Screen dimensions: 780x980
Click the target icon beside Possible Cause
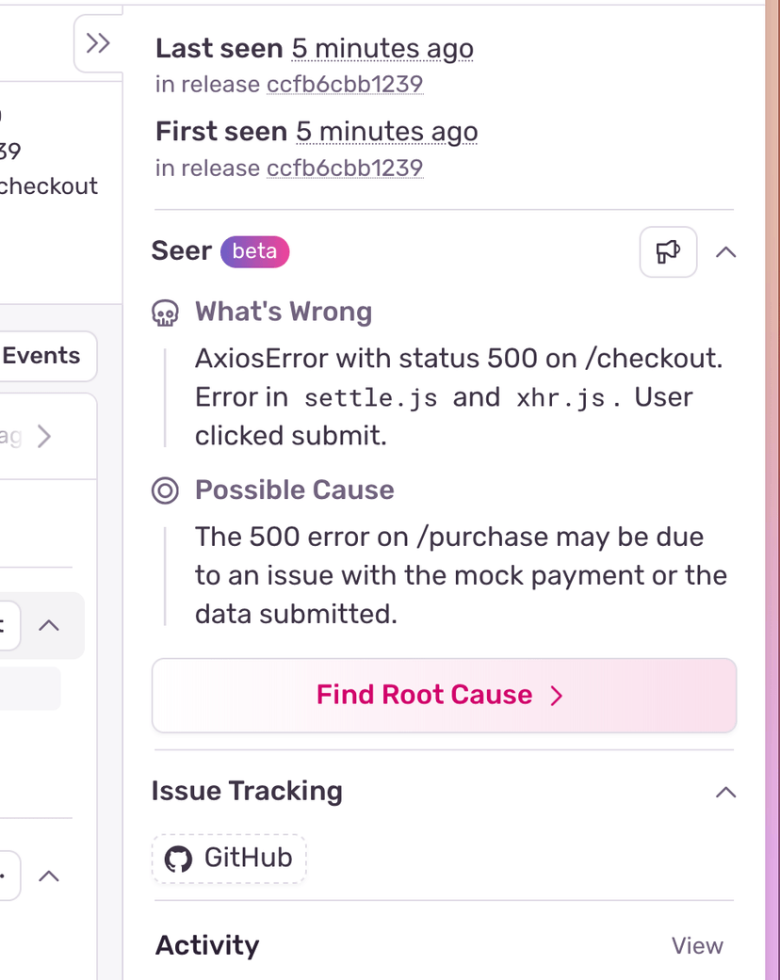pyautogui.click(x=165, y=490)
